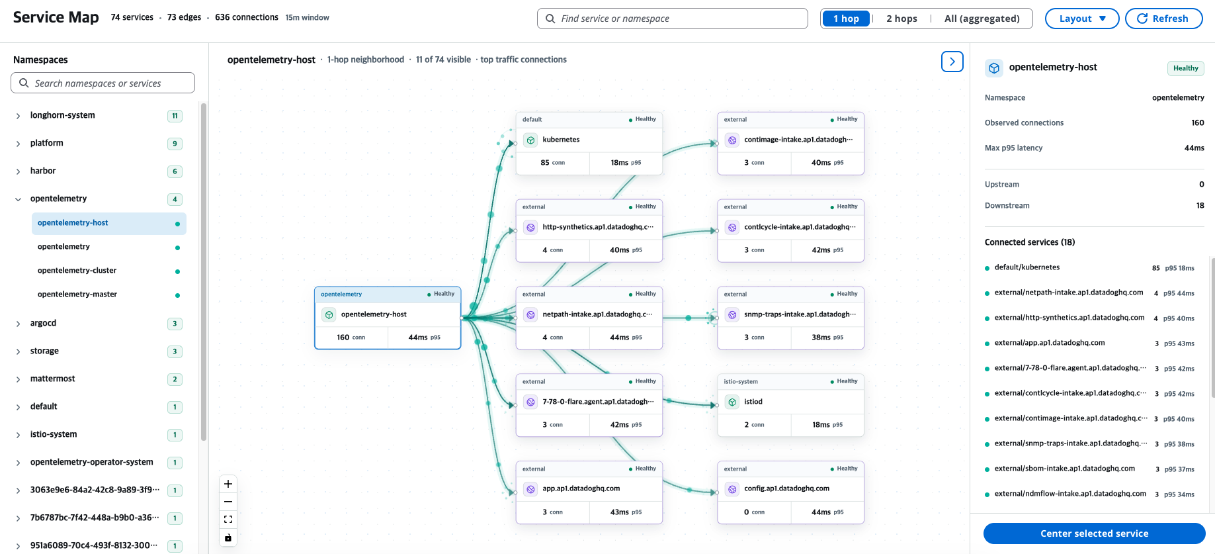Open the opentelemetry-operator-system namespace row
The width and height of the screenshot is (1215, 554).
point(99,463)
